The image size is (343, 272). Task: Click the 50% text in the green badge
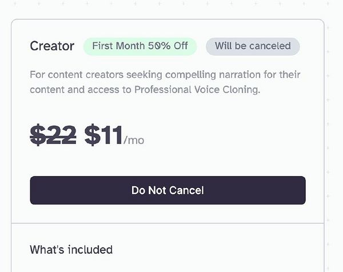click(x=159, y=46)
